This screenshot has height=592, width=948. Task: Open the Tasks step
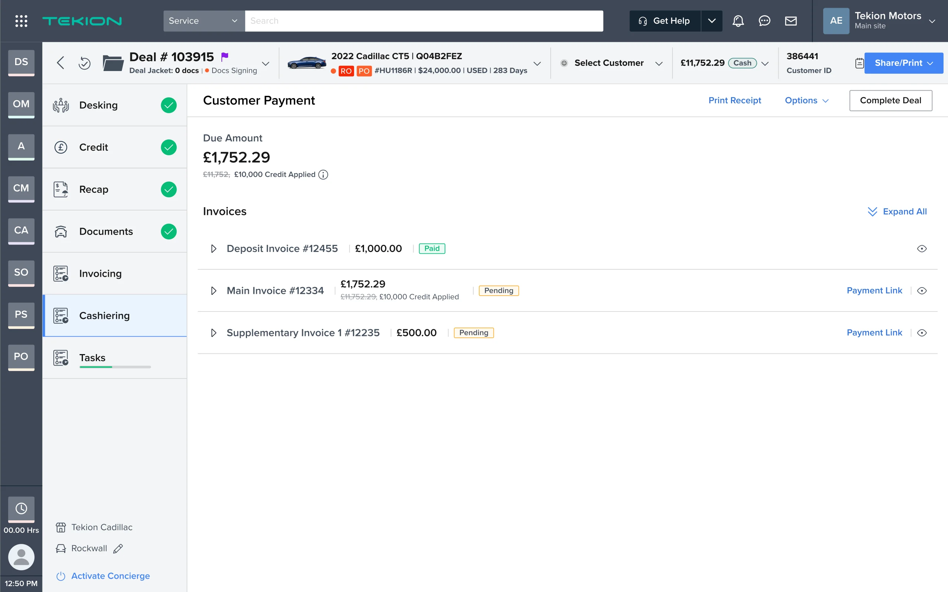coord(114,357)
